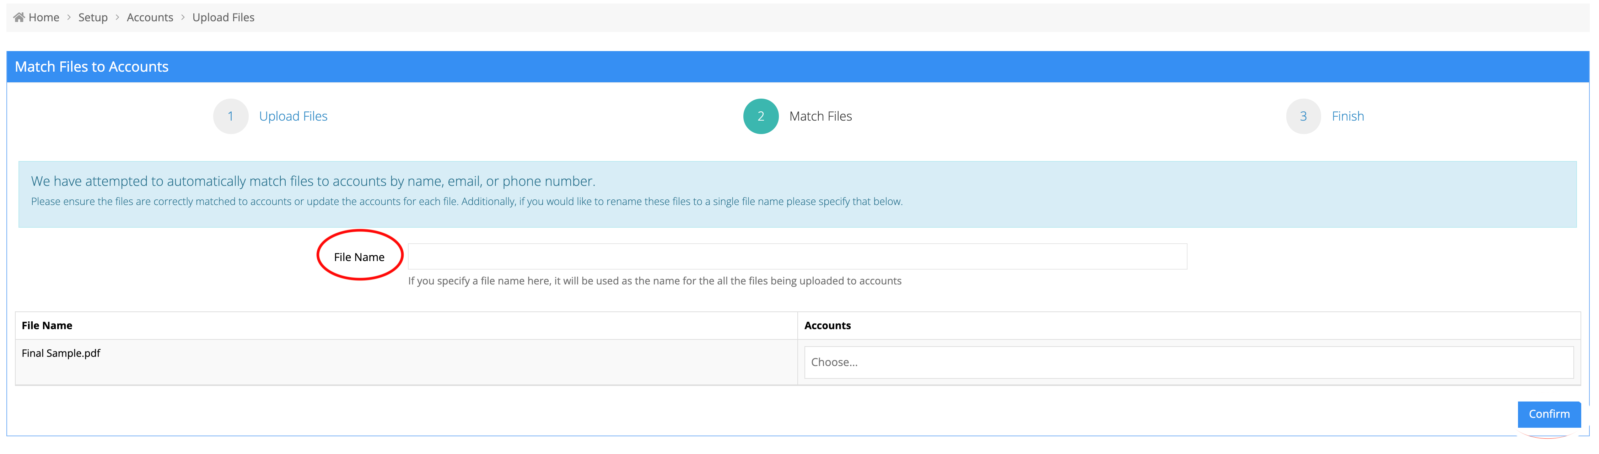1599x454 pixels.
Task: Focus the File Name text field
Action: (x=797, y=256)
